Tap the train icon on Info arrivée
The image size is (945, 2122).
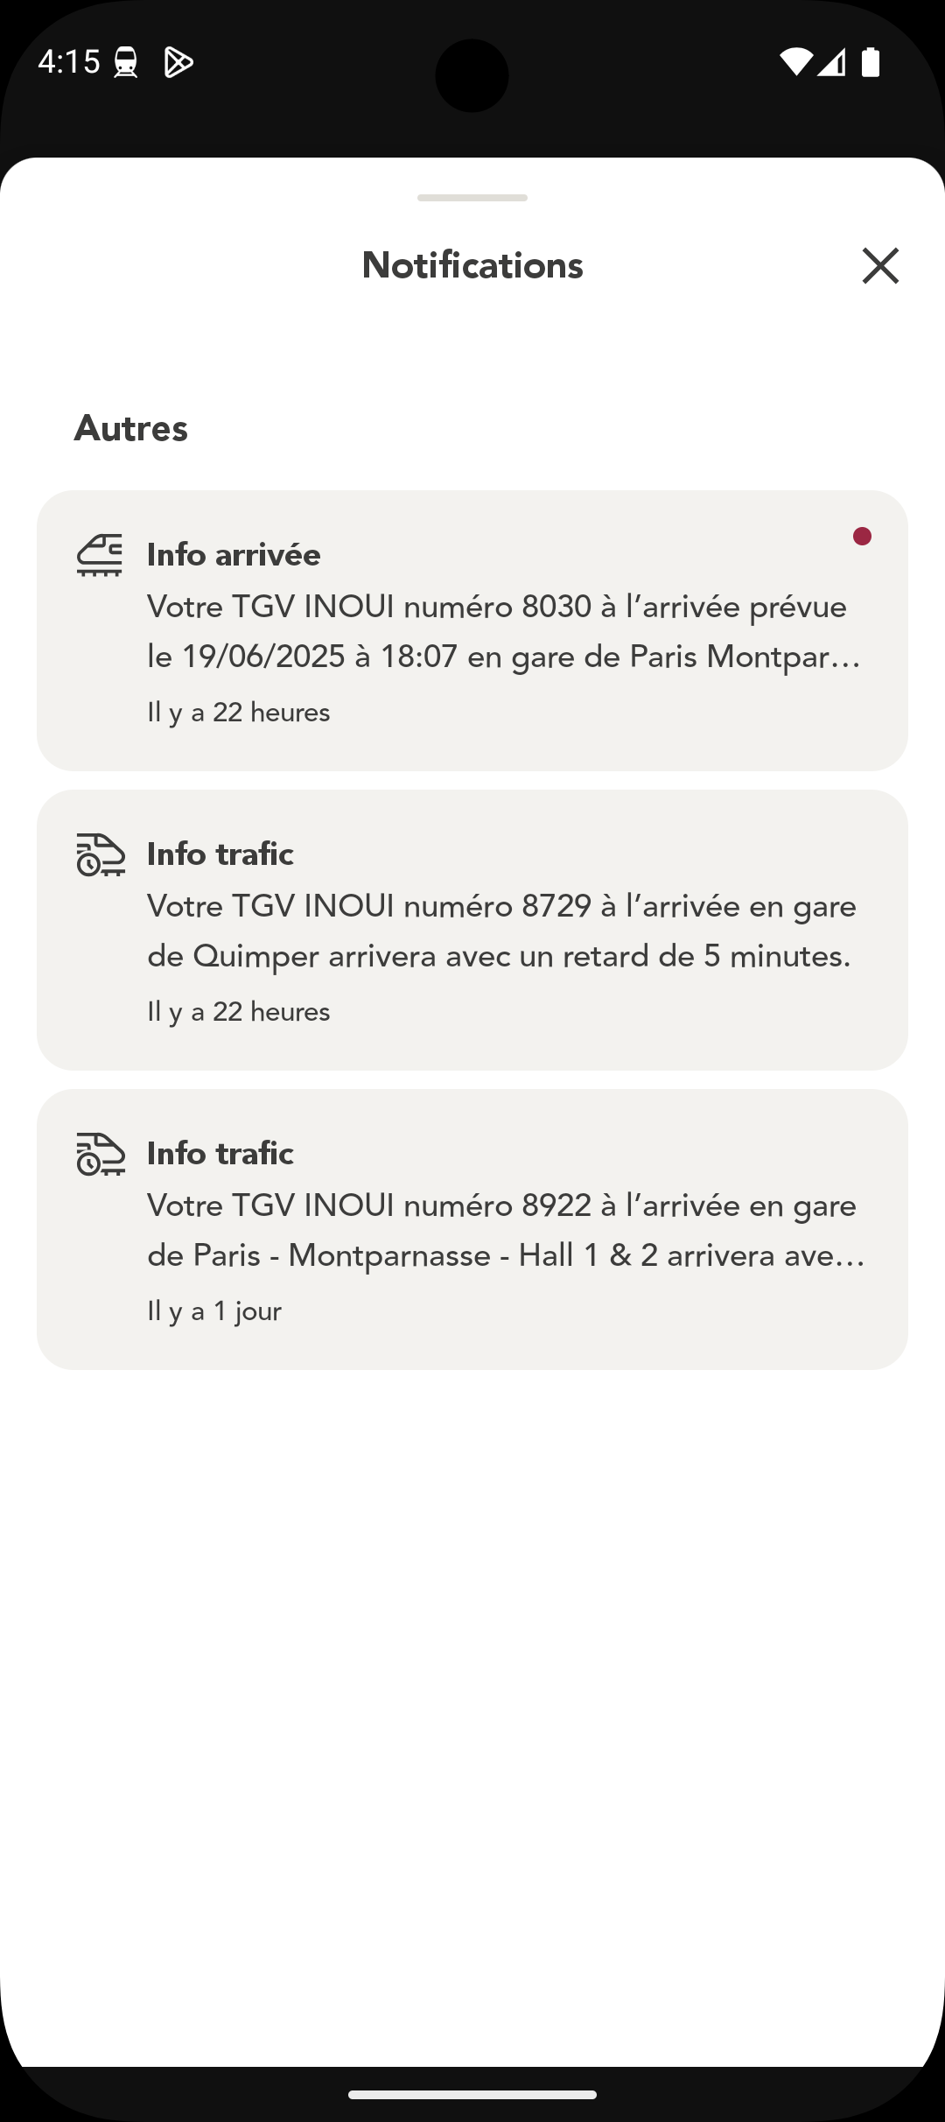click(x=100, y=555)
